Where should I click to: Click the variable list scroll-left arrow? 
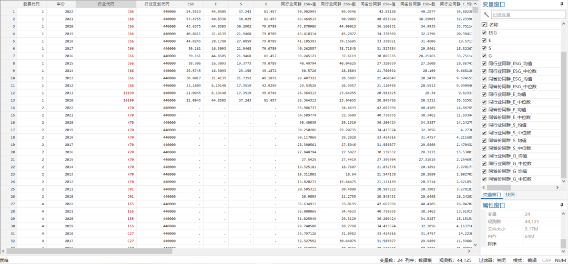(x=484, y=187)
